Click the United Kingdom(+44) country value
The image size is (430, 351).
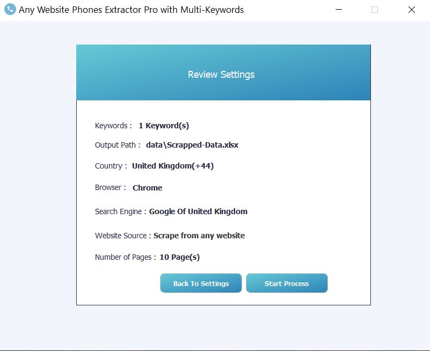click(x=173, y=166)
